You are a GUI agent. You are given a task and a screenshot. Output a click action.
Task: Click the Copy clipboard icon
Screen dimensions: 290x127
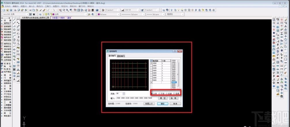click(x=33, y=10)
